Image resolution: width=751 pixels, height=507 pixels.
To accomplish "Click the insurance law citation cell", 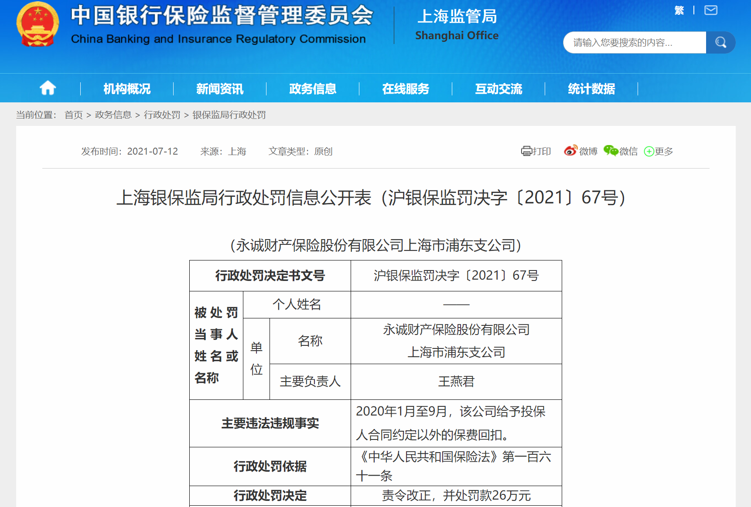I will (x=456, y=466).
